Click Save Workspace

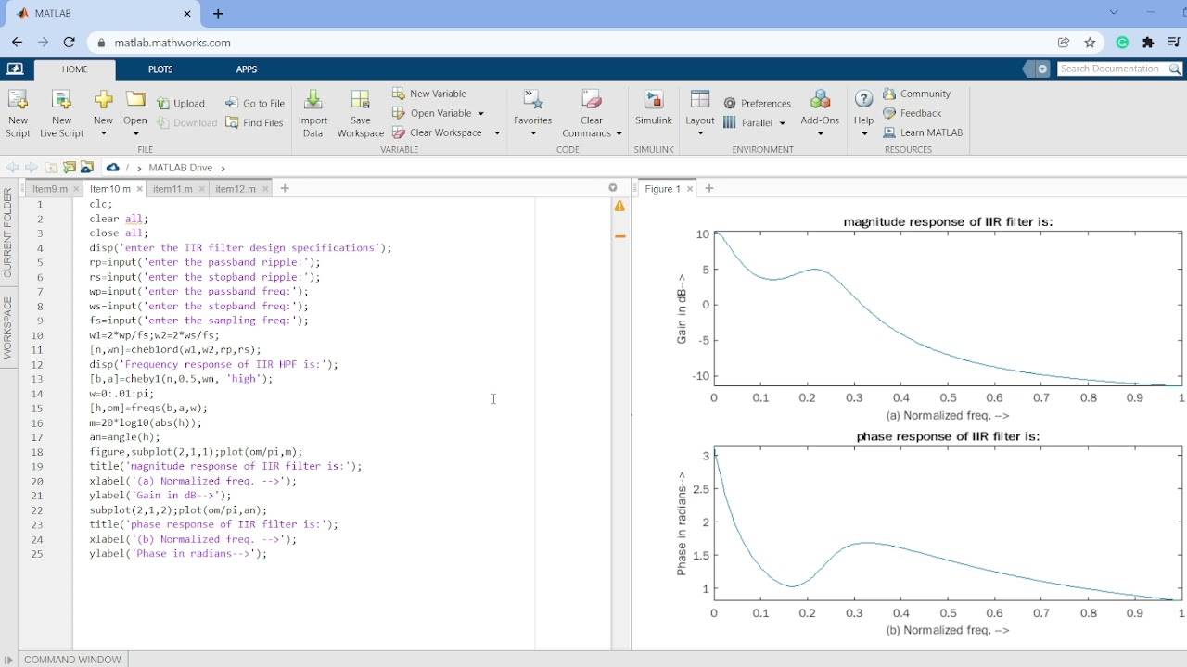(x=361, y=114)
